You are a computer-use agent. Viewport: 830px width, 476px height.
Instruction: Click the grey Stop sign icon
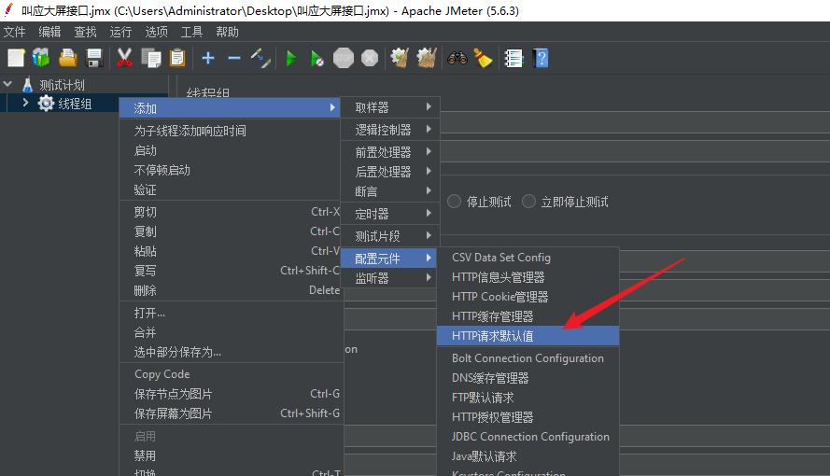pos(344,58)
